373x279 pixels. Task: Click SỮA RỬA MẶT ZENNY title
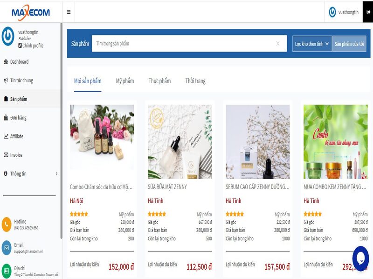pyautogui.click(x=167, y=187)
